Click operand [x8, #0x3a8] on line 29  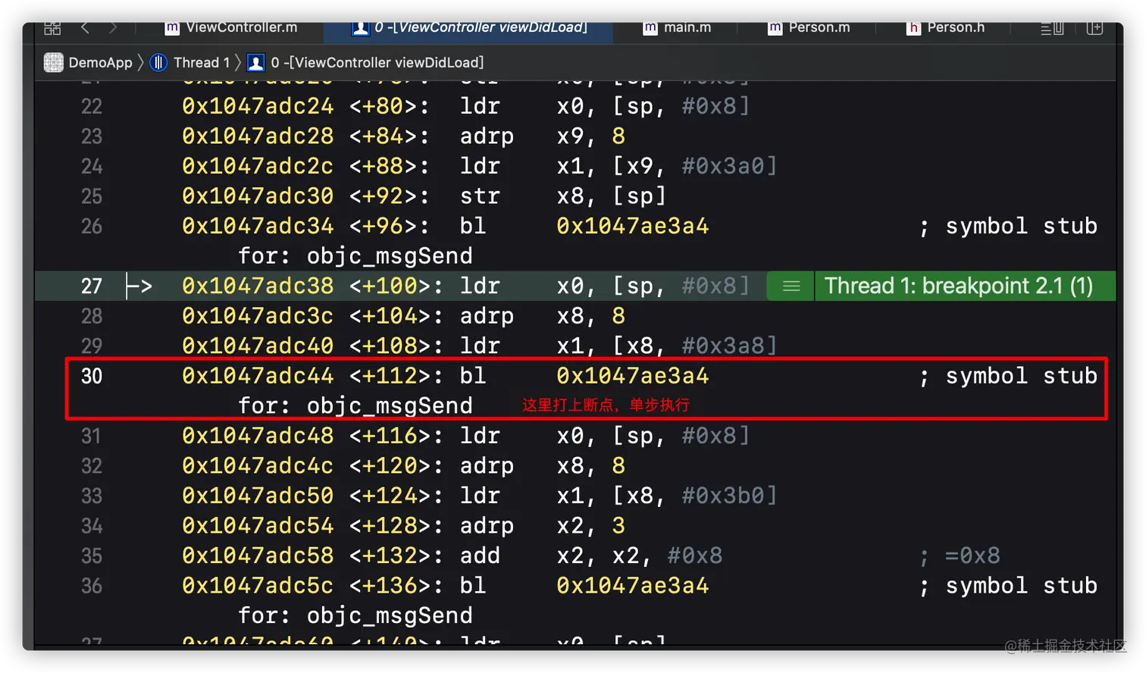[x=695, y=346]
